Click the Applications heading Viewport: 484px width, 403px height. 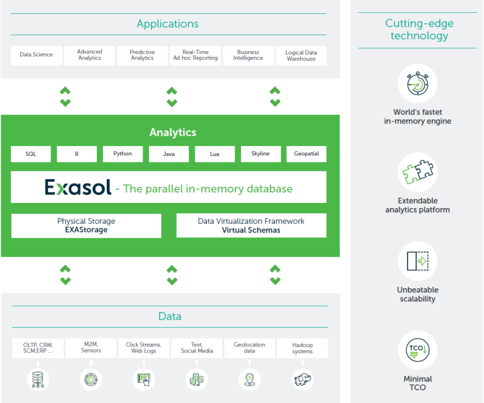[168, 24]
